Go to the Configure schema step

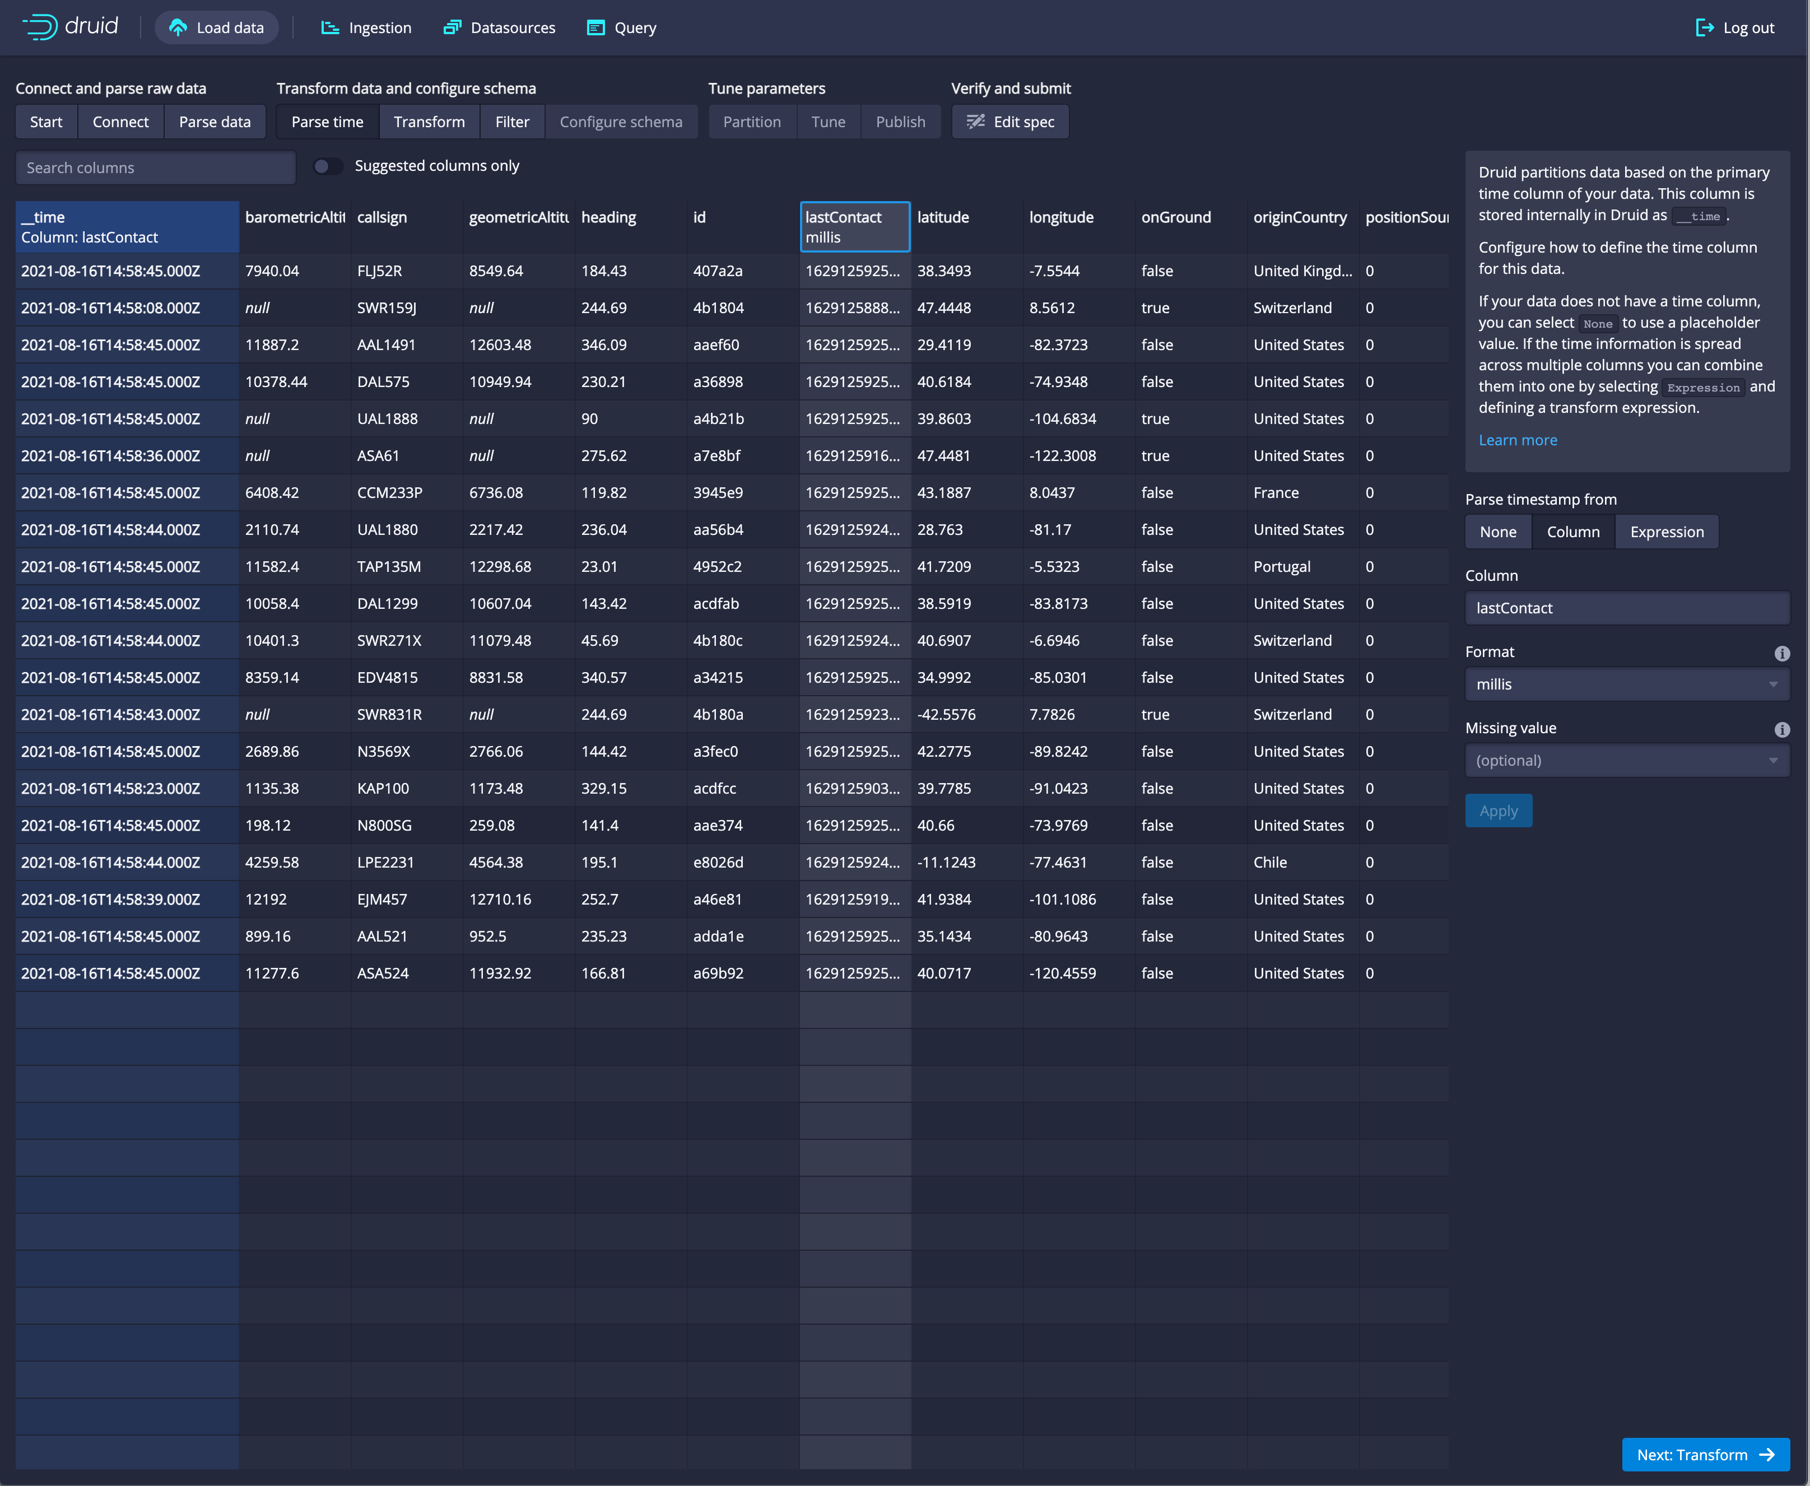pyautogui.click(x=621, y=122)
